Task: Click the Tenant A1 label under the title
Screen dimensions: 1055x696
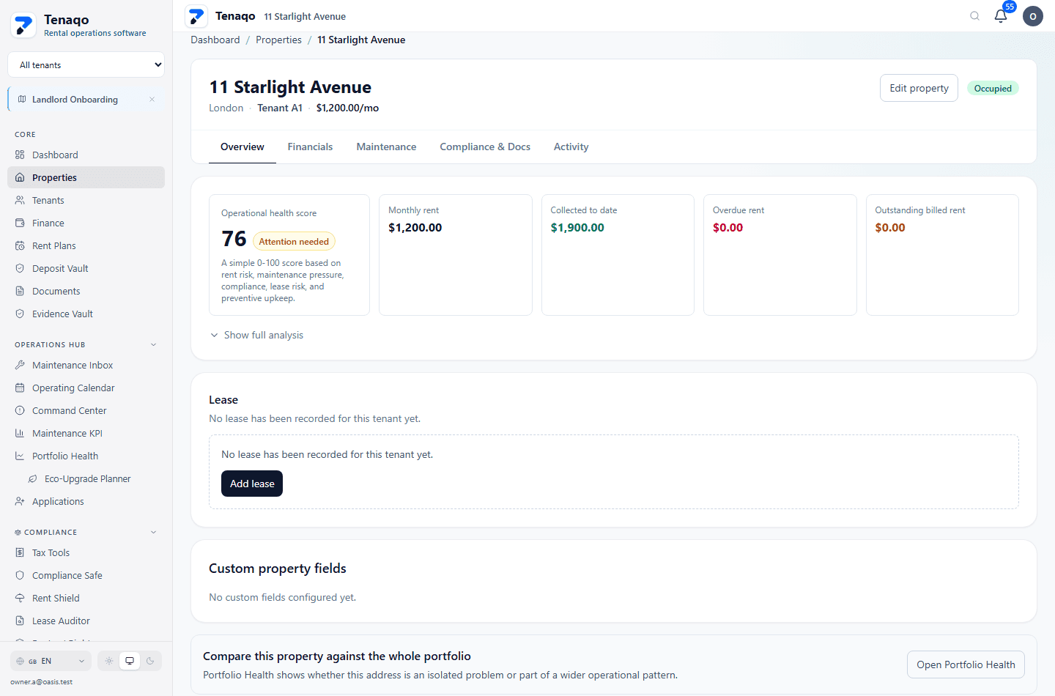Action: 280,108
